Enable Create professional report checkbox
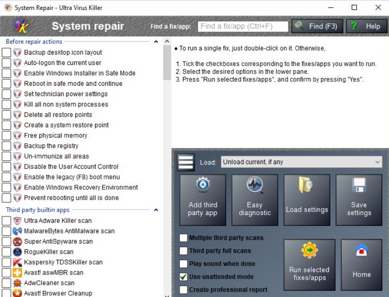 tap(183, 290)
